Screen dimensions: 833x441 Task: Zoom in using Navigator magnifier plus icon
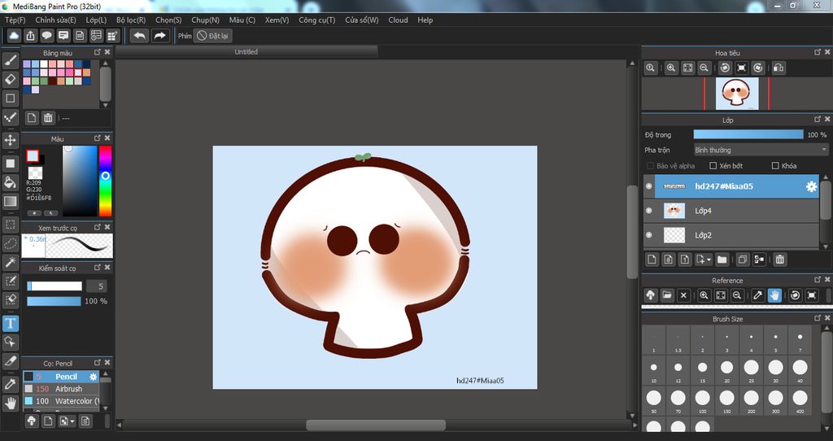coord(671,68)
